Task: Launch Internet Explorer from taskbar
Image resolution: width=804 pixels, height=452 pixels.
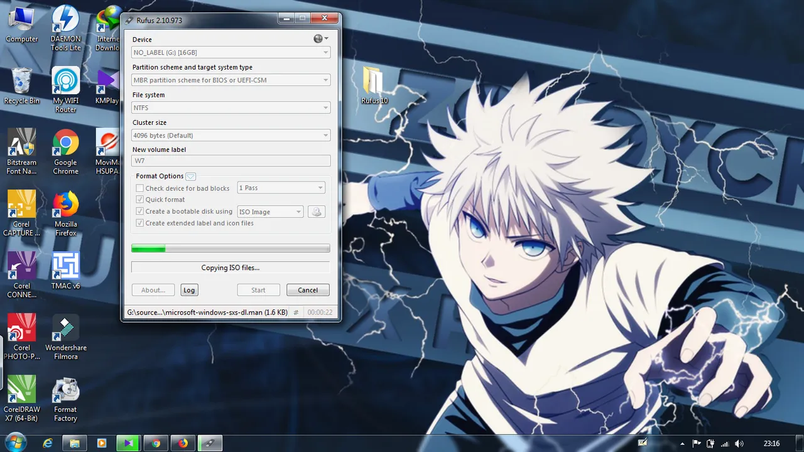Action: click(48, 443)
